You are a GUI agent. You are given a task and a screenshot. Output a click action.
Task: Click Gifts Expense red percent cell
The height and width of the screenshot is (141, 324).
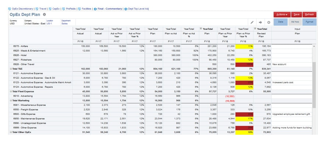click(x=244, y=114)
